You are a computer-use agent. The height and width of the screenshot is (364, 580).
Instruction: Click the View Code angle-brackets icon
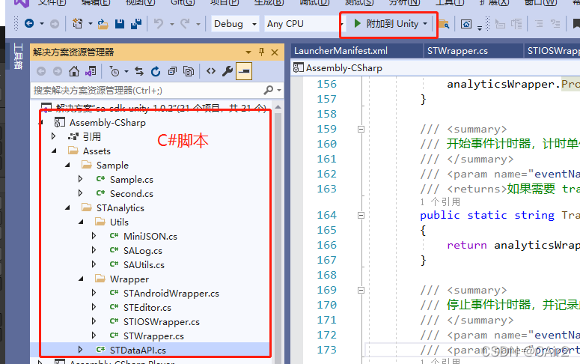coord(211,72)
